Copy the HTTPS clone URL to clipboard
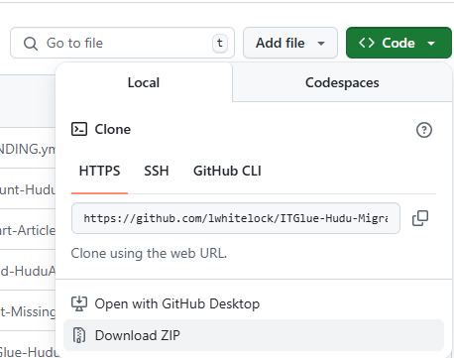Screen dimensions: 454x358 pos(420,218)
